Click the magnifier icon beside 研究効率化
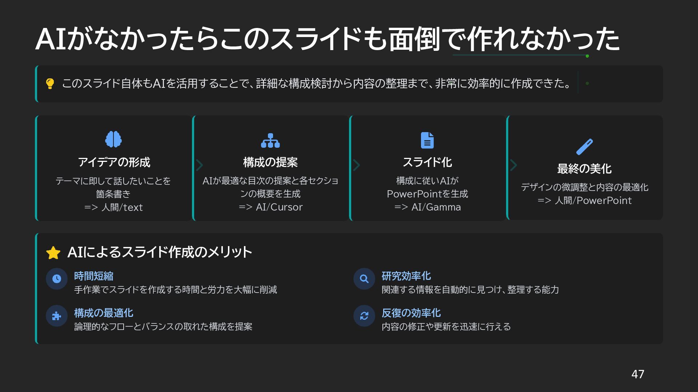Image resolution: width=698 pixels, height=392 pixels. point(364,279)
